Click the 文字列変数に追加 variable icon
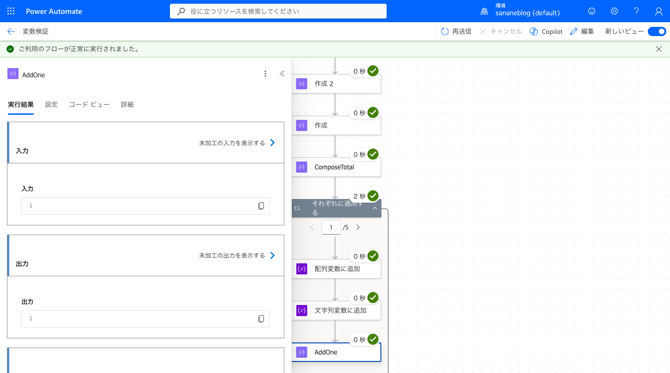The width and height of the screenshot is (670, 373). [302, 311]
